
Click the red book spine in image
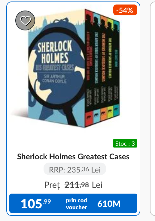point(89,68)
